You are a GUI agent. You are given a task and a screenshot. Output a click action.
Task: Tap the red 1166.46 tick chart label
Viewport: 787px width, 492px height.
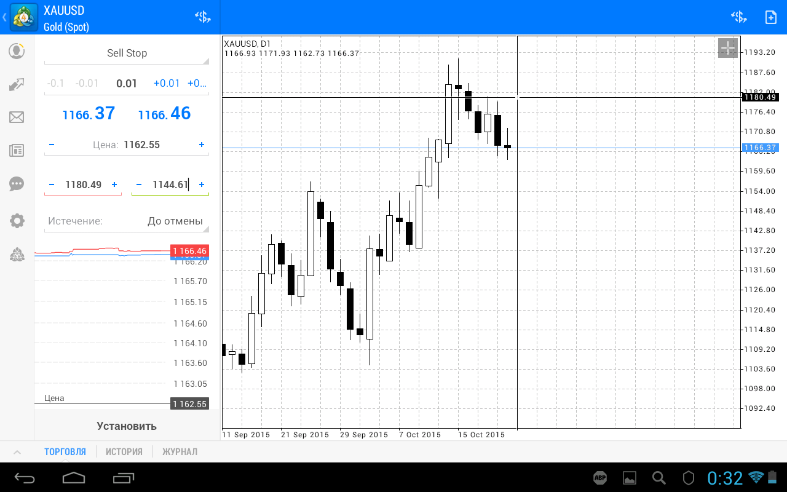tap(189, 251)
